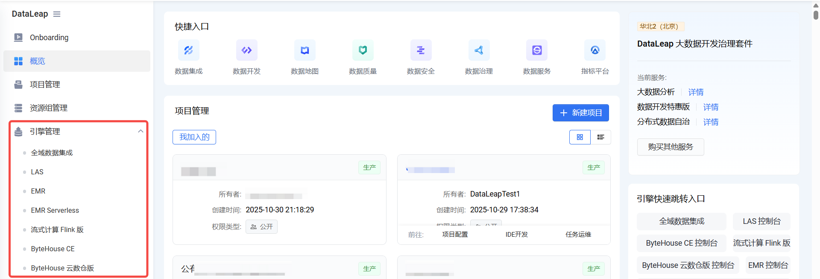Click owner name DataLeapTest1
The width and height of the screenshot is (820, 279).
pyautogui.click(x=495, y=194)
